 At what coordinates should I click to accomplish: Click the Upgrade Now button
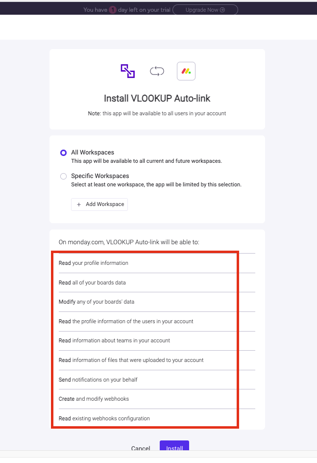tap(205, 10)
